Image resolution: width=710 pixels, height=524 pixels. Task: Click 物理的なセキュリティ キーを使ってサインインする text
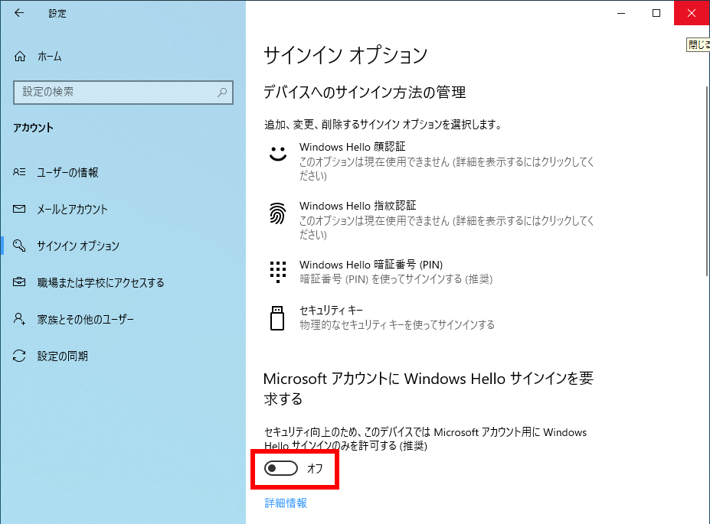click(x=397, y=324)
